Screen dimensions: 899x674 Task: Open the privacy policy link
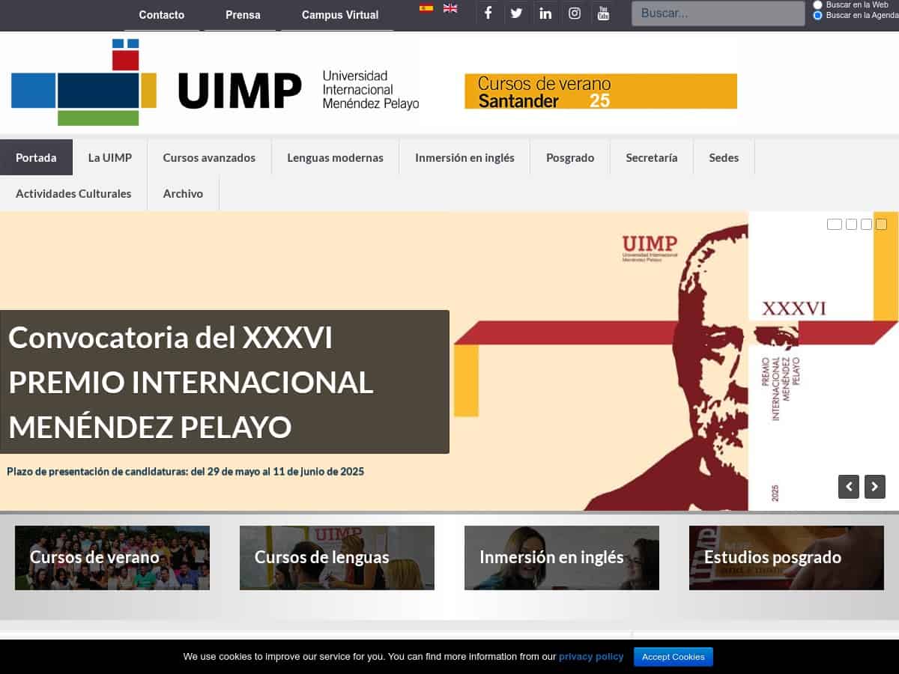(591, 656)
